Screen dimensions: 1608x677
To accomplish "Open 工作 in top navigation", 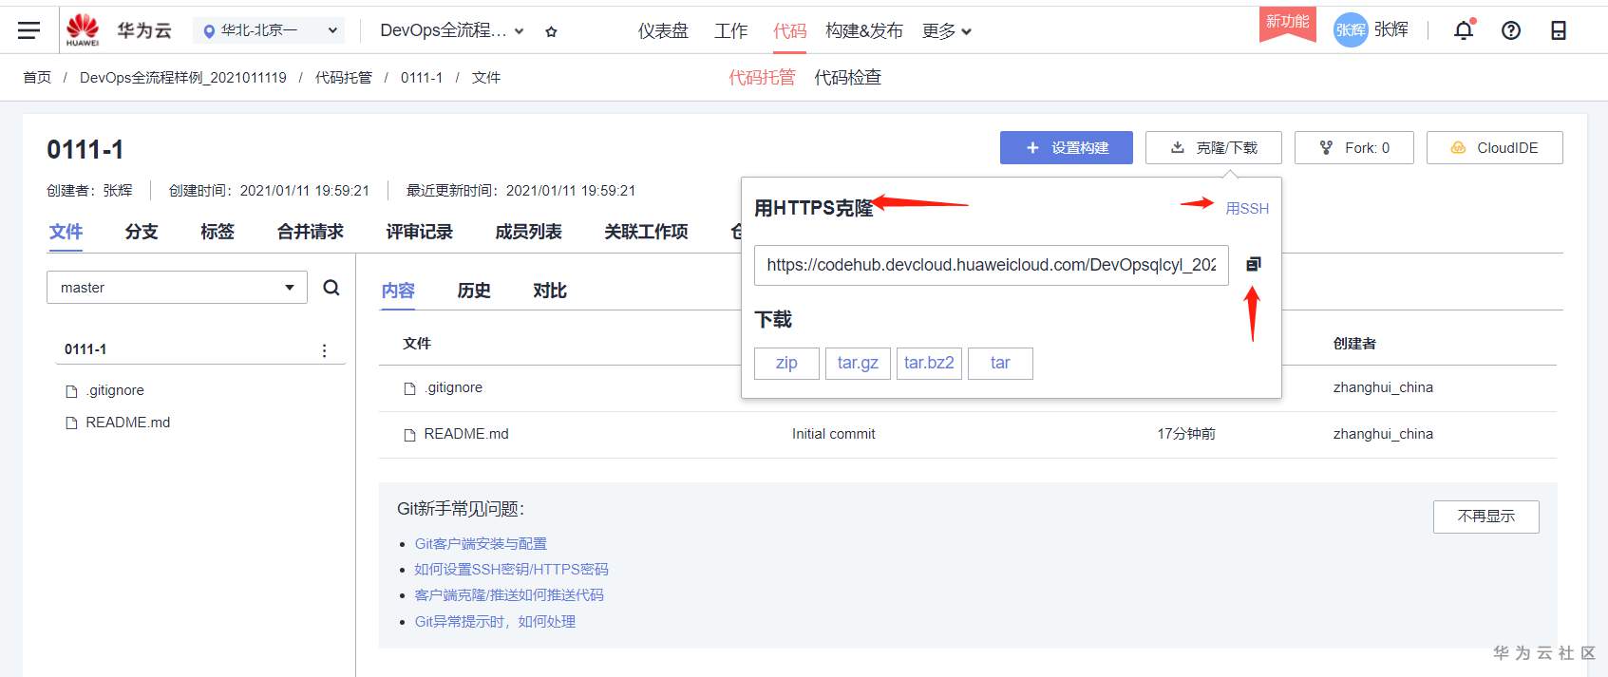I will point(731,31).
